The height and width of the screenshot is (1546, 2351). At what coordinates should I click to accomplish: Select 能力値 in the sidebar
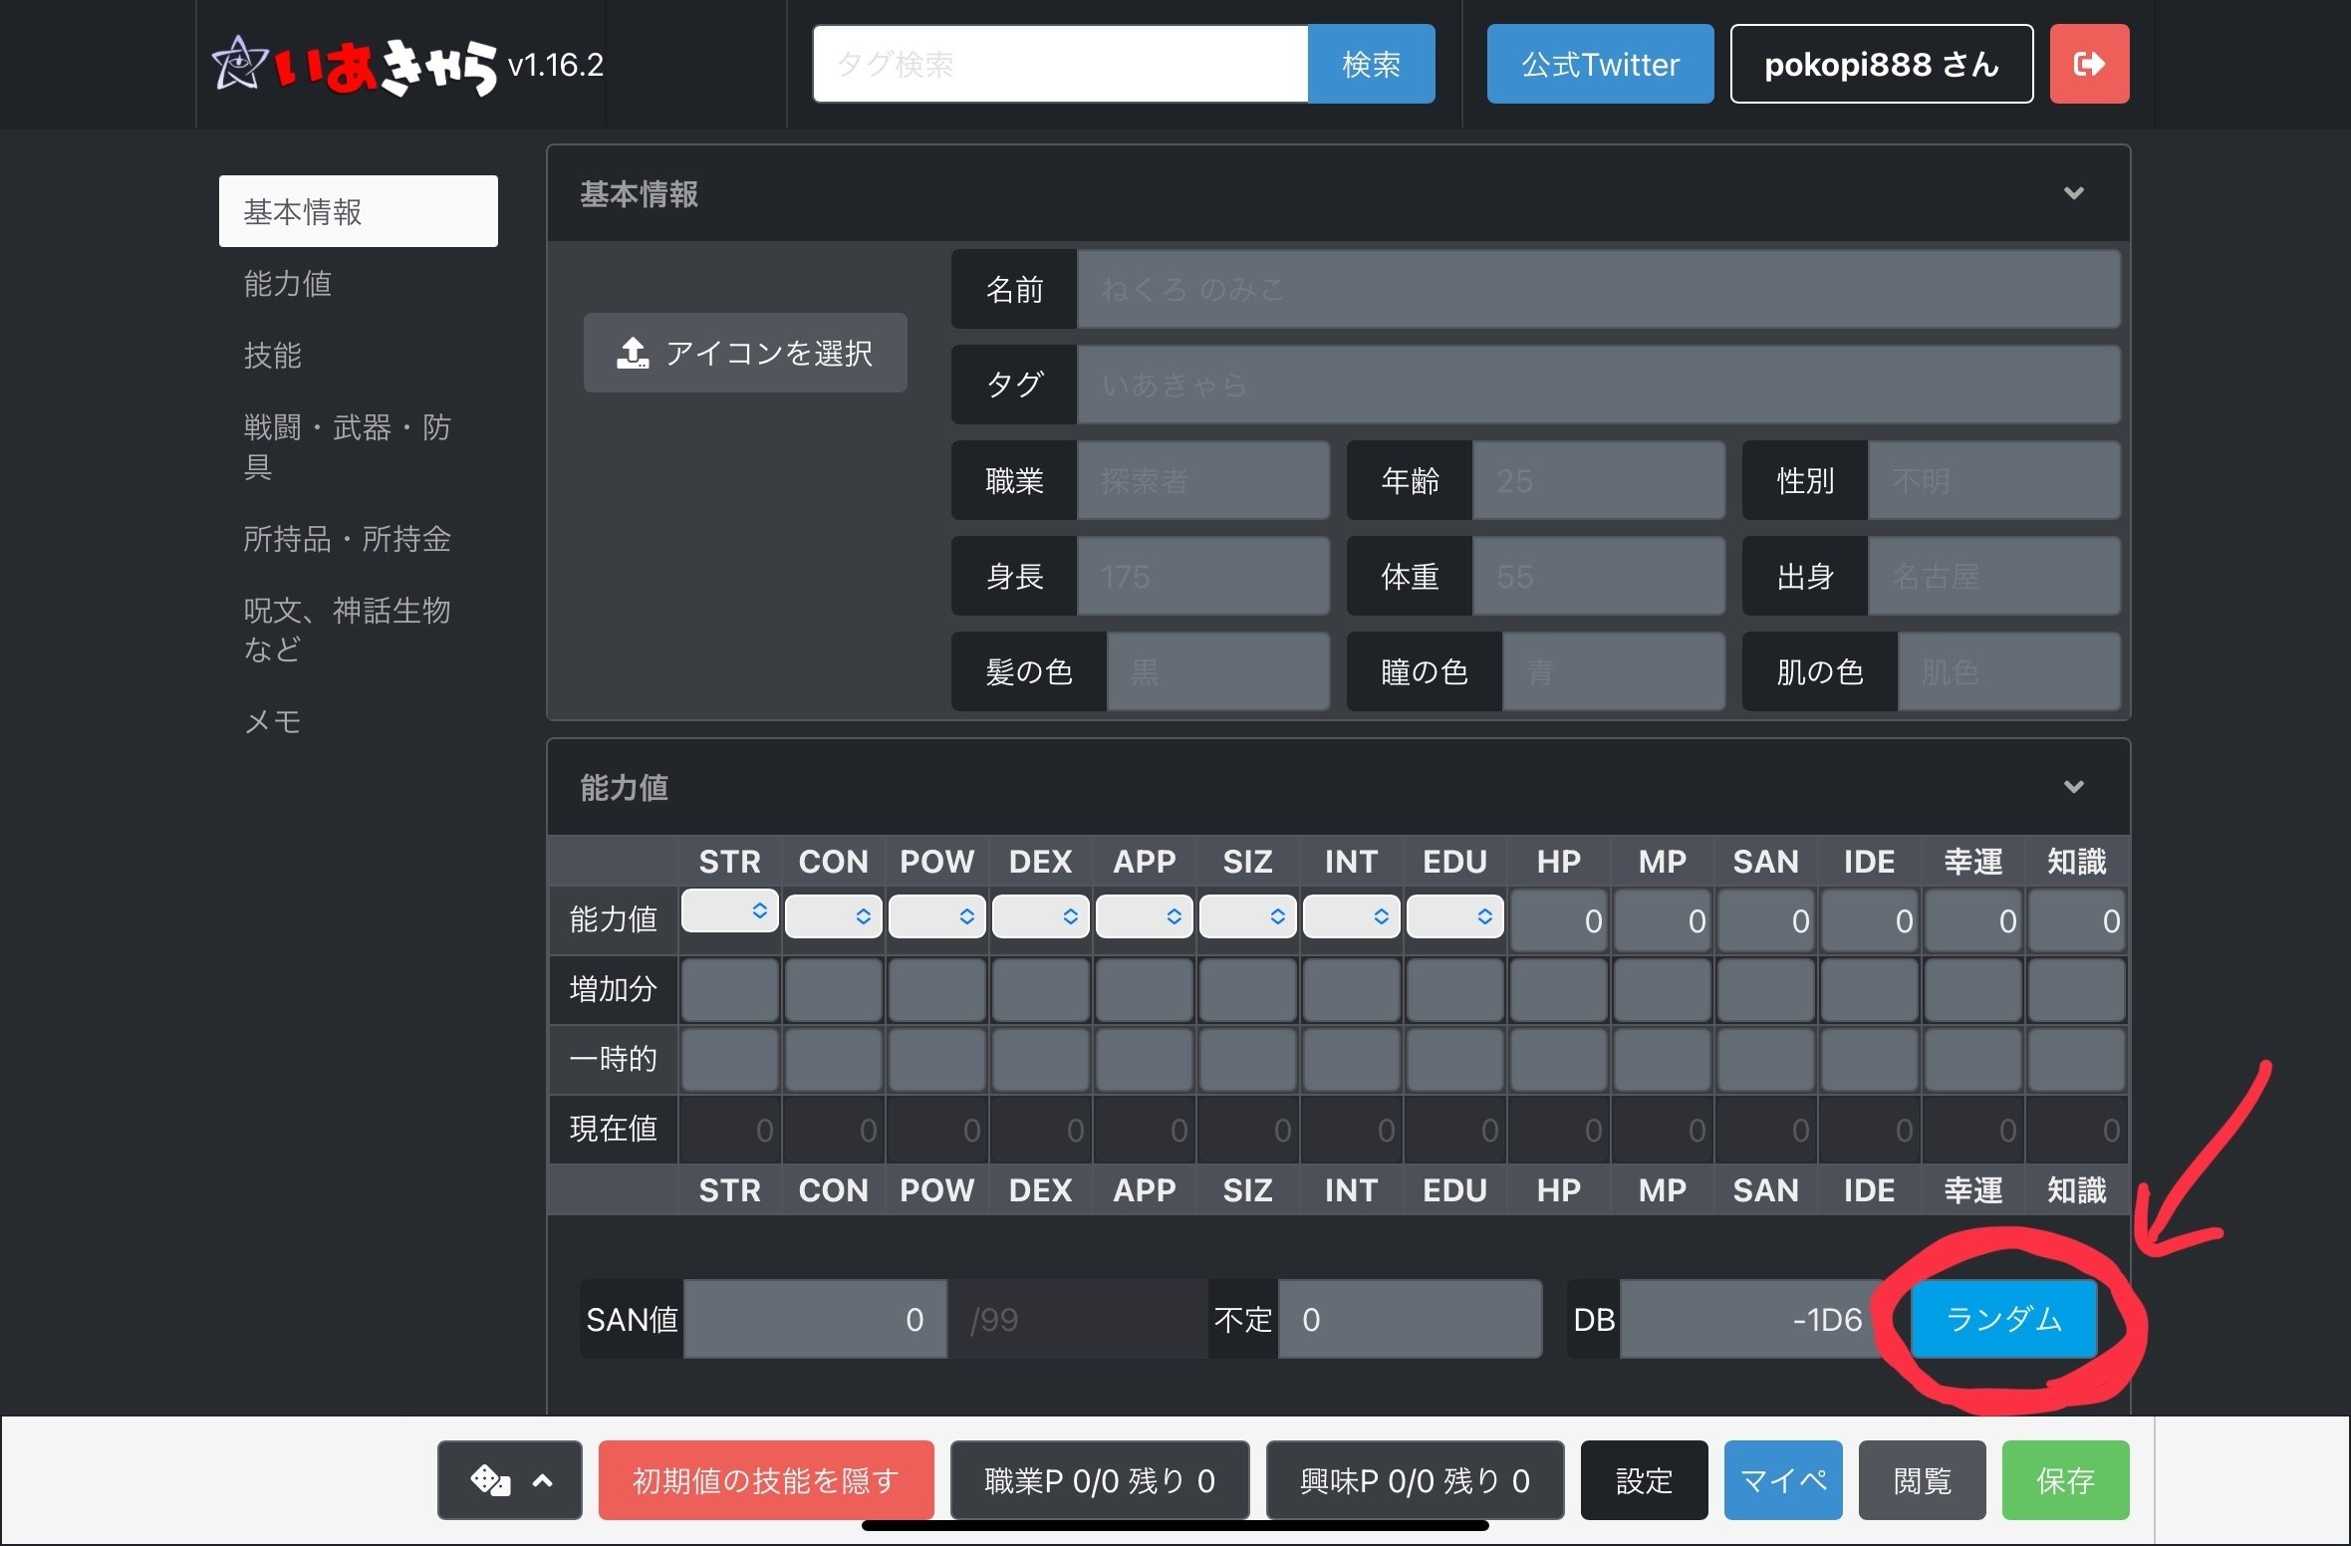click(359, 284)
